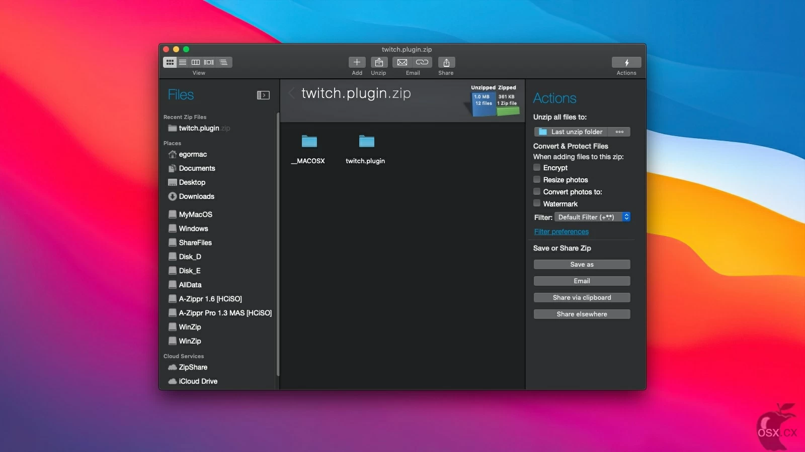The height and width of the screenshot is (452, 805).
Task: Click the Save as button
Action: 582,264
